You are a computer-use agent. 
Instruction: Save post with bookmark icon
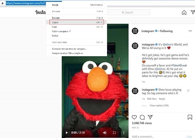click(190, 117)
